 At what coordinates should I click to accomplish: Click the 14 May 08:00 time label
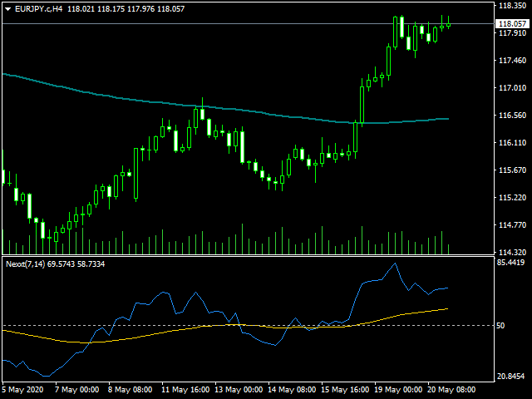(292, 390)
